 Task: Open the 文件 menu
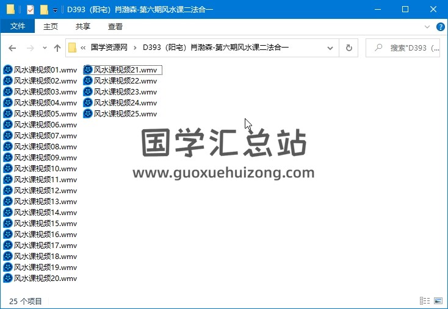[18, 26]
